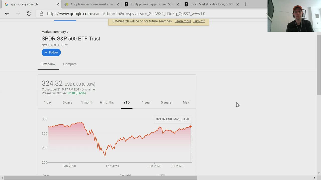
Task: Expand the Market summary chevron
Action: (68, 32)
